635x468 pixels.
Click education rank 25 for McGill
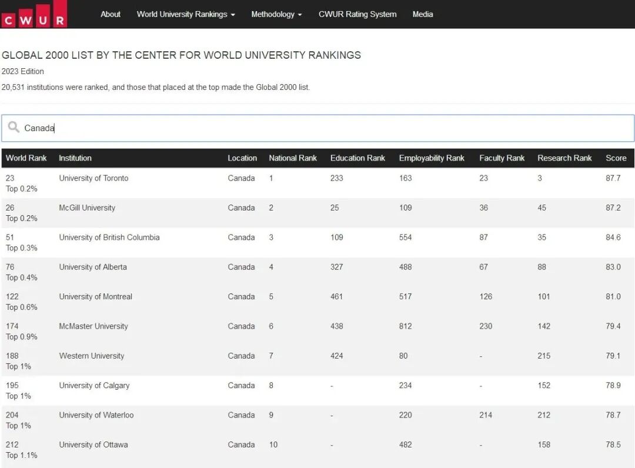tap(335, 208)
